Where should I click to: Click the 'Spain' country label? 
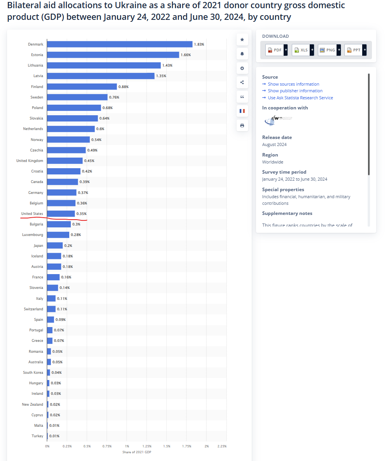point(39,320)
